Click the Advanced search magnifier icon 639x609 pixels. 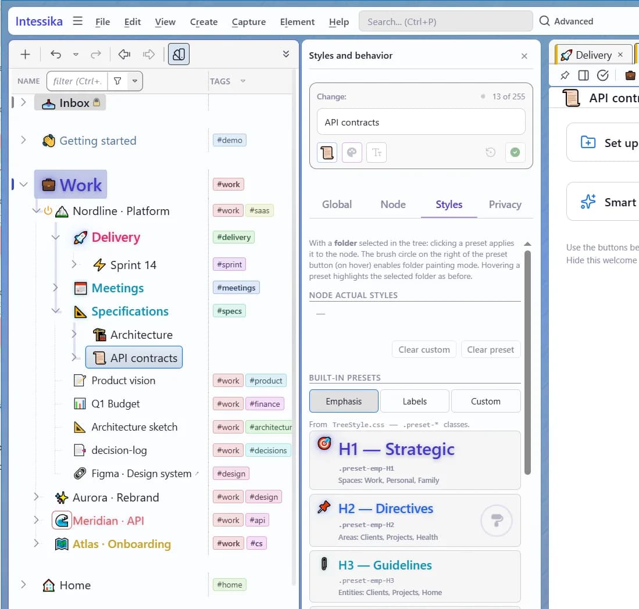point(544,21)
